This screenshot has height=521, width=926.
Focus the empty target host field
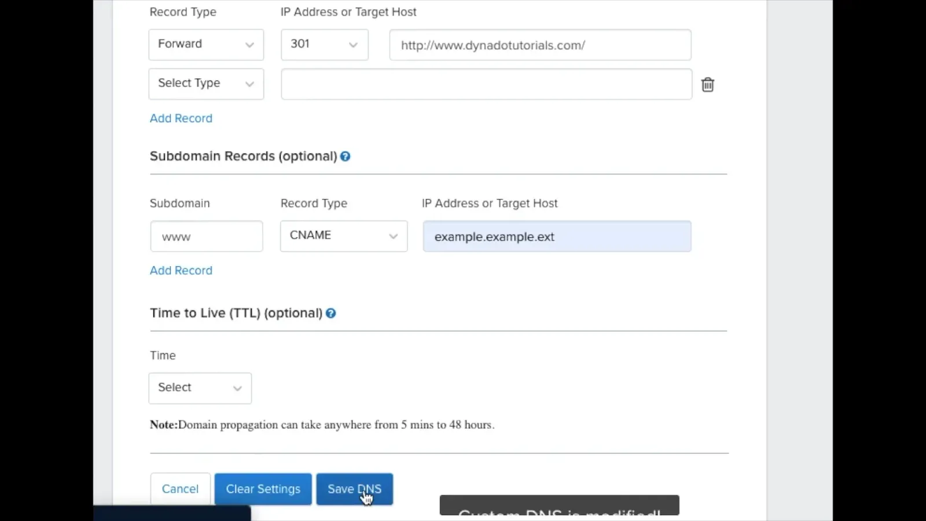(x=487, y=84)
